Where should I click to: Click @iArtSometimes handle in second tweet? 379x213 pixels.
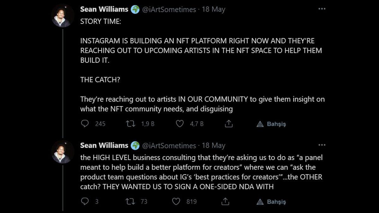click(x=169, y=145)
